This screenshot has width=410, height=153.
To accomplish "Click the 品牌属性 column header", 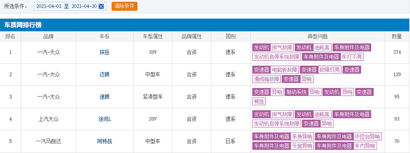I will 192,36.
